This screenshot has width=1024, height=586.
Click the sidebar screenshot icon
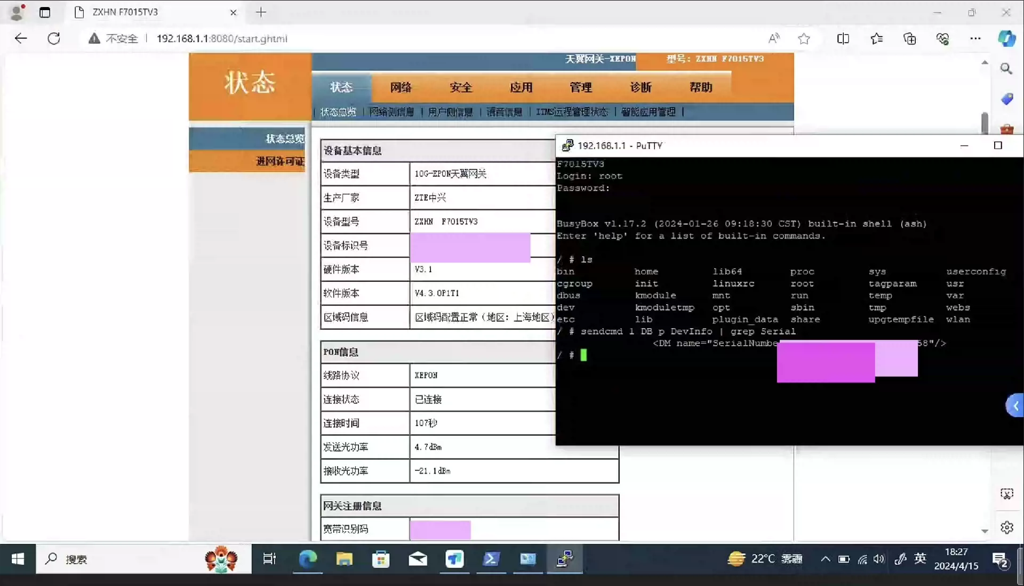pos(1006,494)
